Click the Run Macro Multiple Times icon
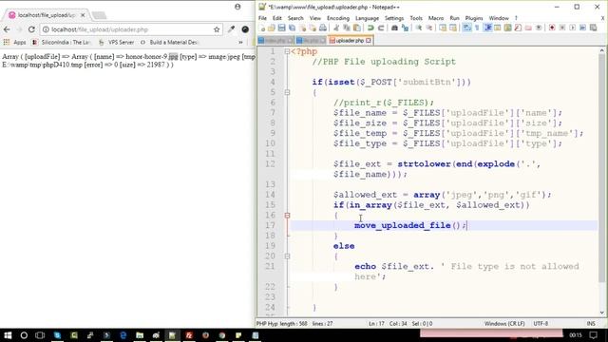 click(x=582, y=28)
